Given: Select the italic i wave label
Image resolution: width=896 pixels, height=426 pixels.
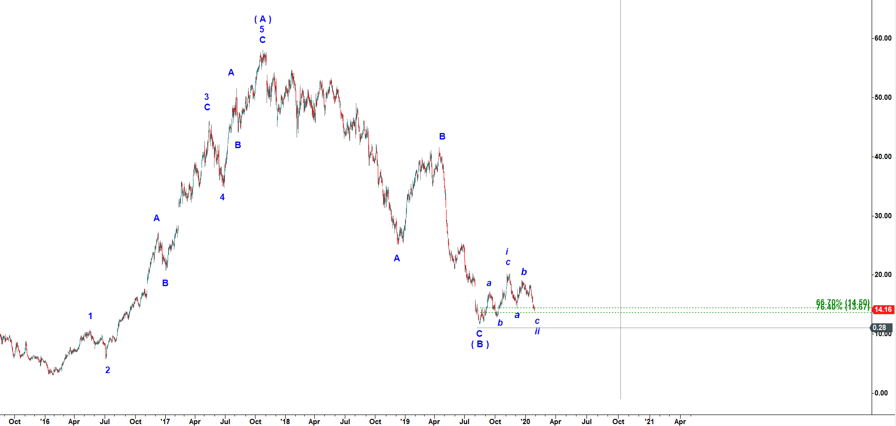Looking at the screenshot, I should coord(507,252).
